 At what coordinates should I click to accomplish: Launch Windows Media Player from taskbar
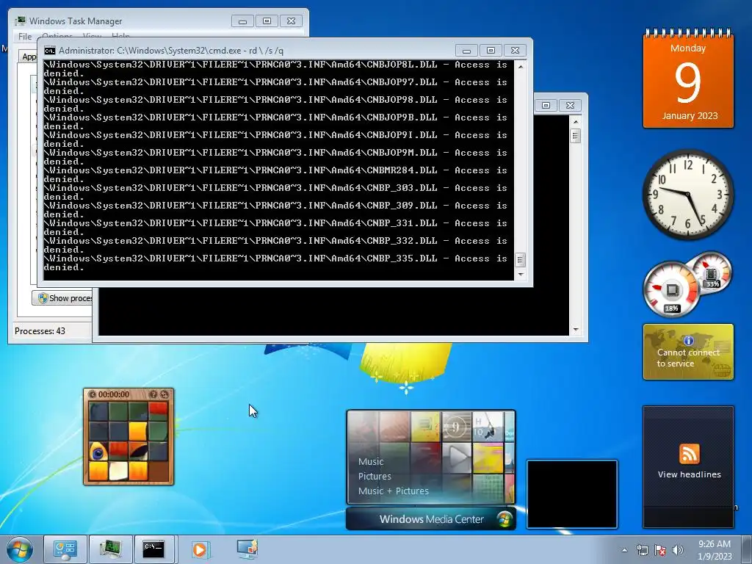pos(200,549)
